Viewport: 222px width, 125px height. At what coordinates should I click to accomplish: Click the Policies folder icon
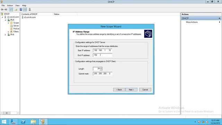click(x=11, y=28)
